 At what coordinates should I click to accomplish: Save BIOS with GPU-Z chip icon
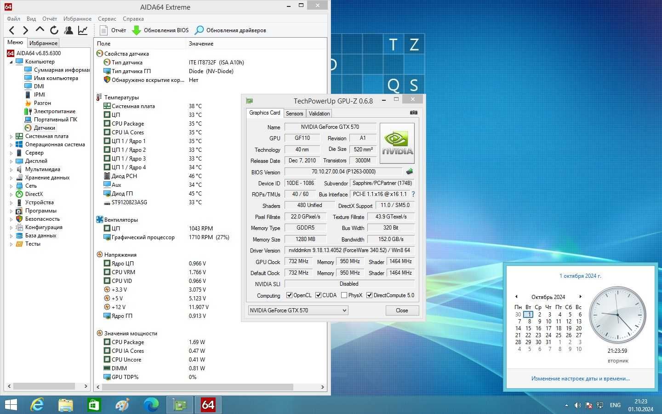pyautogui.click(x=409, y=172)
